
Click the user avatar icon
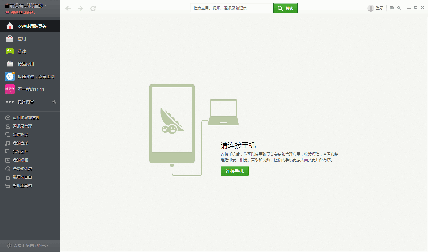371,8
